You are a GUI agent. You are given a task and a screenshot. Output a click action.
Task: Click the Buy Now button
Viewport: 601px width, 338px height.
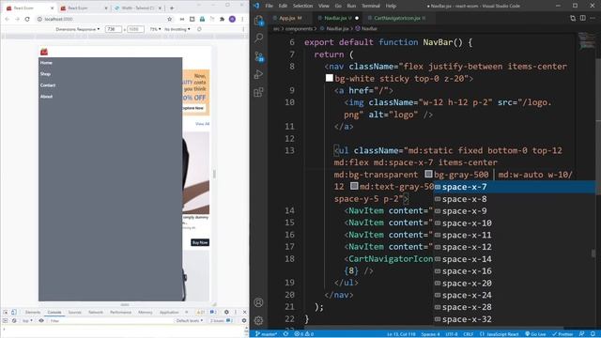tap(200, 242)
